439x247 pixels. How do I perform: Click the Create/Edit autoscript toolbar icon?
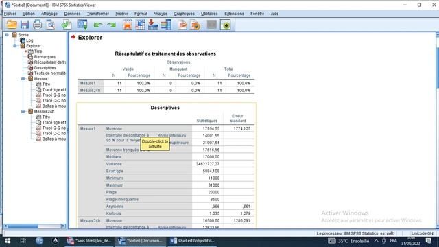[182, 25]
